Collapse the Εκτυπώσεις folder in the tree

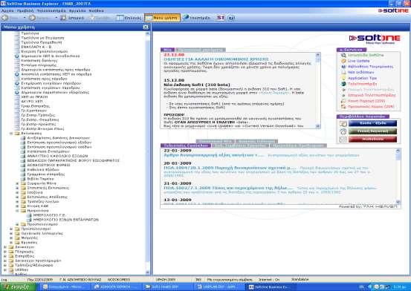(x=11, y=134)
